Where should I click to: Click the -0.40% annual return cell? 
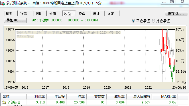coord(60,102)
